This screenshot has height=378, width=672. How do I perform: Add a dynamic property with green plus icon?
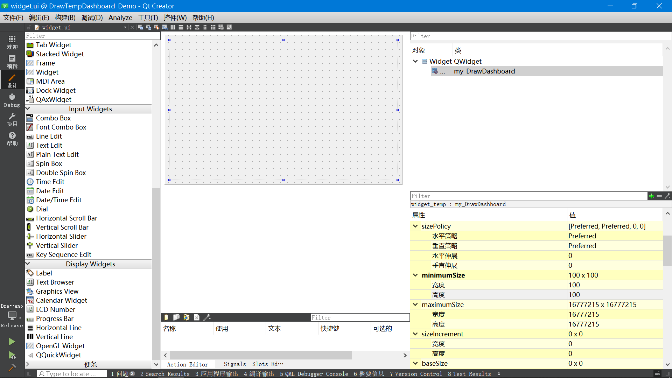coord(651,196)
